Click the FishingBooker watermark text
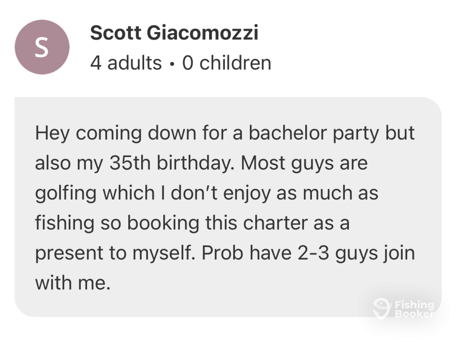 pos(415,309)
